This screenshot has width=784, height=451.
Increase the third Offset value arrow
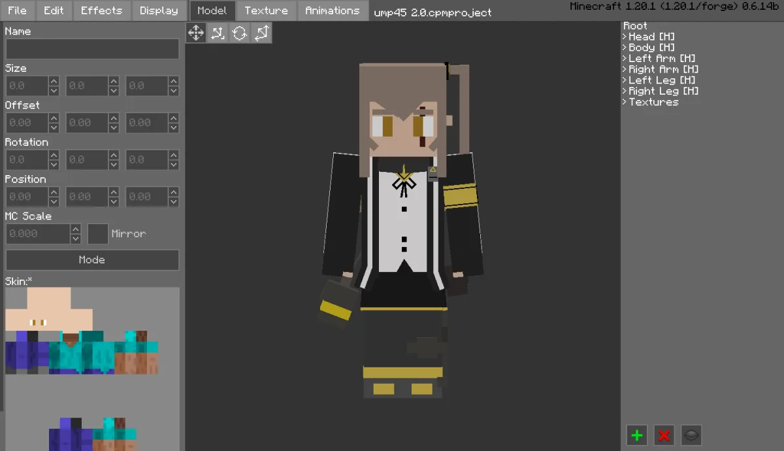coord(174,118)
